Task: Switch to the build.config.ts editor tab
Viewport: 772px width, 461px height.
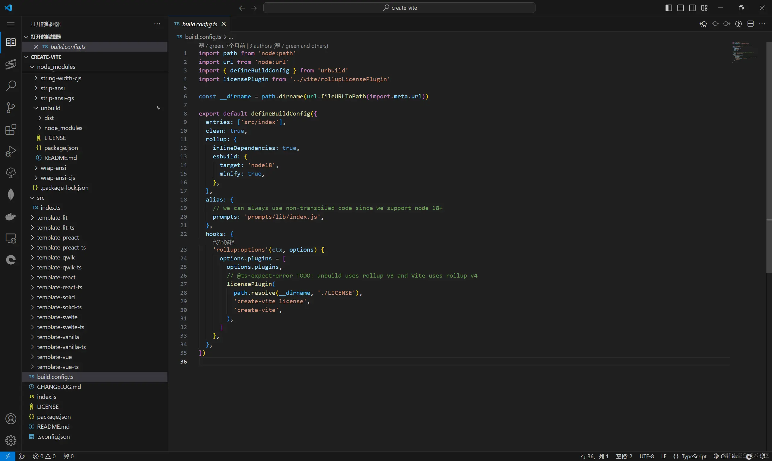Action: coord(199,24)
